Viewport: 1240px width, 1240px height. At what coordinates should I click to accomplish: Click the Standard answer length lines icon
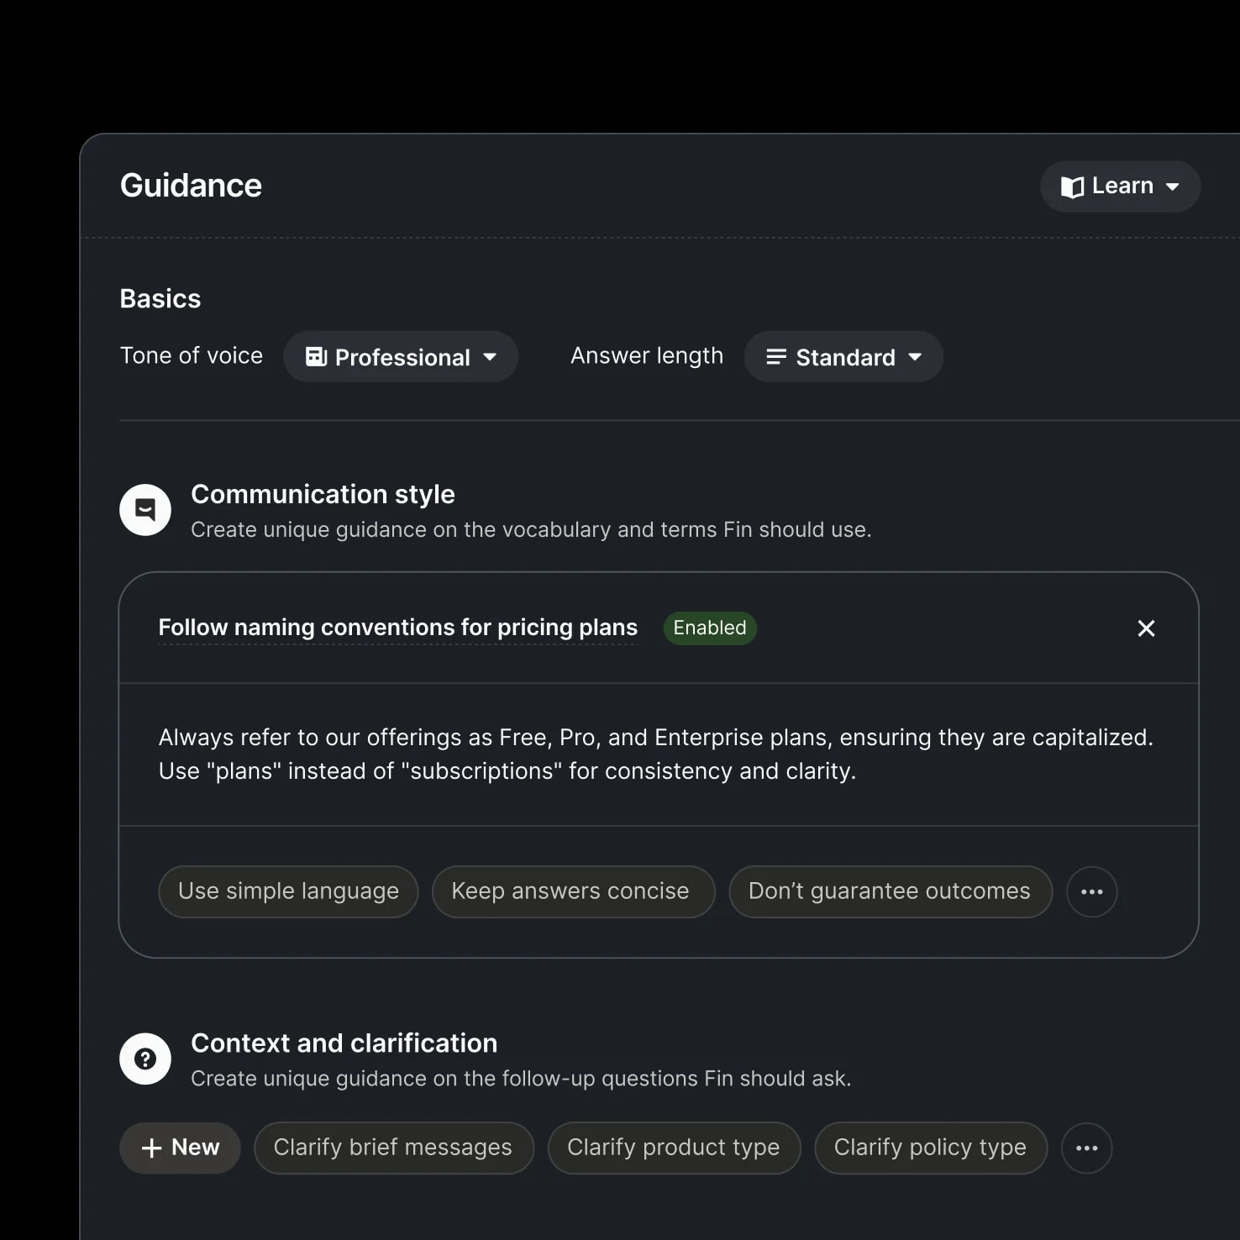(776, 357)
